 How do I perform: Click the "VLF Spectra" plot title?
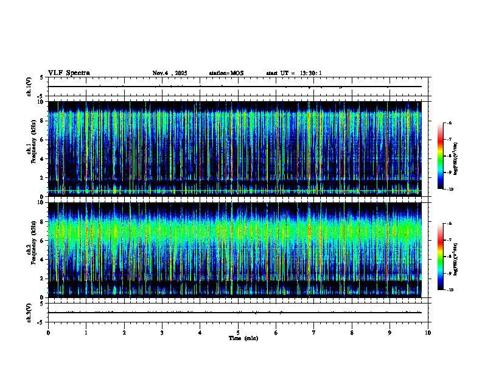coord(69,73)
